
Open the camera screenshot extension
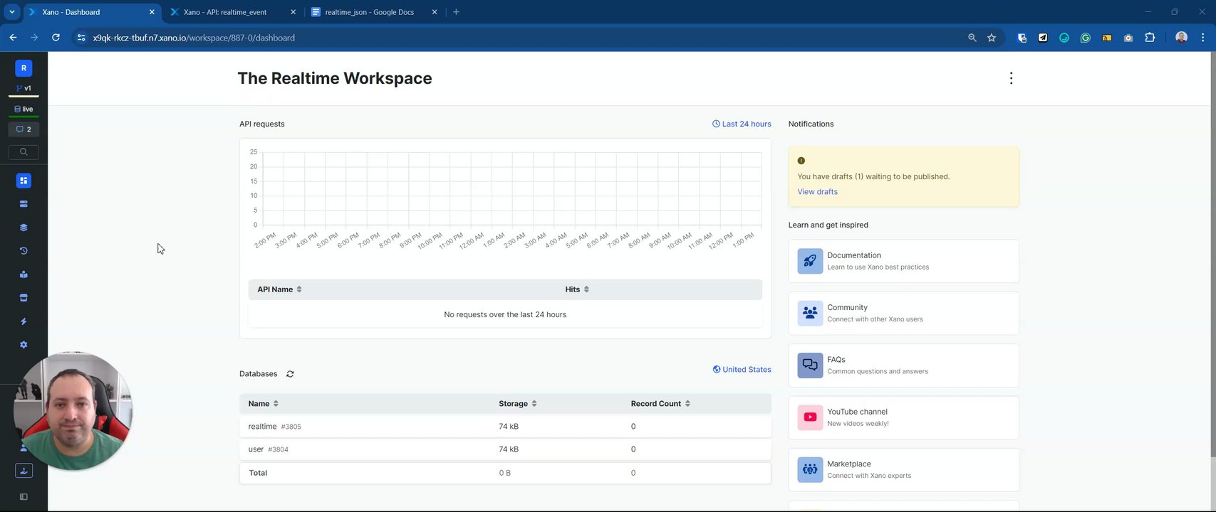pos(1128,38)
